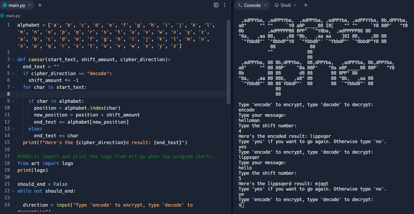Click 'for char in start_text:' on line 7
This screenshot has width=414, height=214.
tap(55, 87)
